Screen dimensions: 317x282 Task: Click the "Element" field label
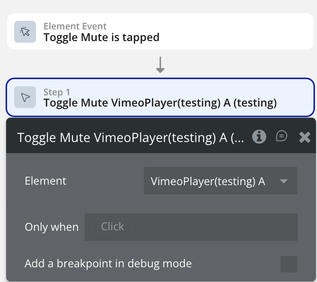click(x=46, y=181)
